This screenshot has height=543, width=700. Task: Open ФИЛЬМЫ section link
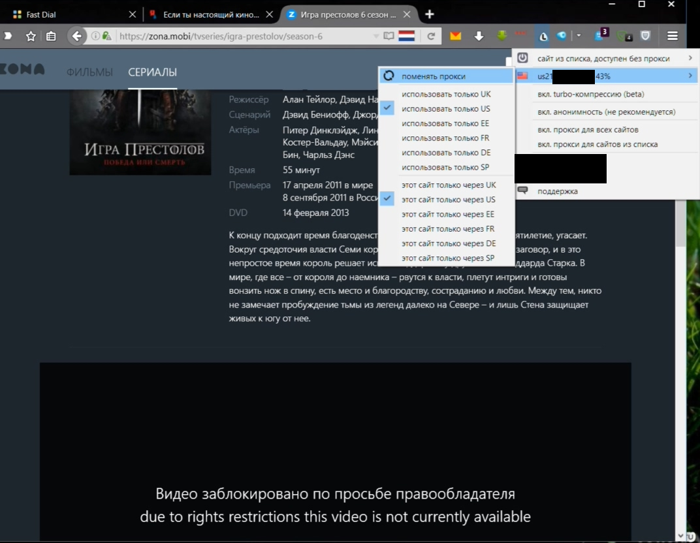pos(89,72)
